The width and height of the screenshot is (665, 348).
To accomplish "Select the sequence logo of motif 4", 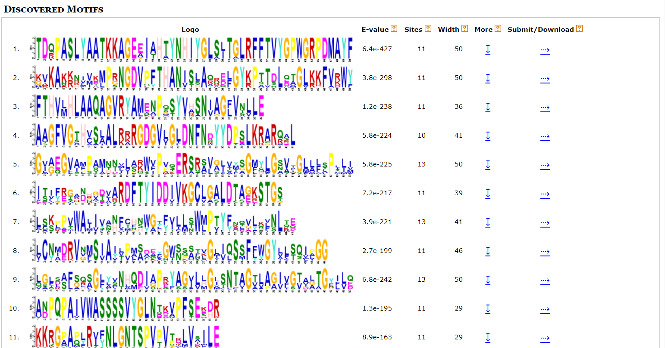I will (x=163, y=135).
